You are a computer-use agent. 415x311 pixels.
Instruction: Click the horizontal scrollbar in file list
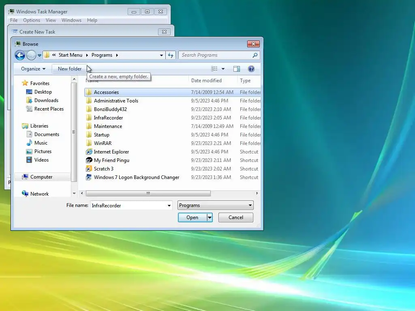pyautogui.click(x=148, y=193)
